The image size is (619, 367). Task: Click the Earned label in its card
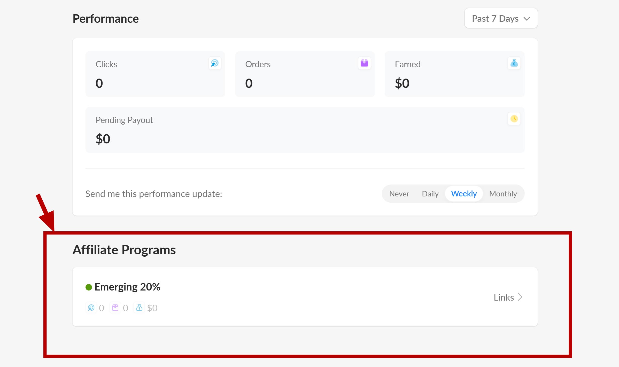pyautogui.click(x=408, y=64)
